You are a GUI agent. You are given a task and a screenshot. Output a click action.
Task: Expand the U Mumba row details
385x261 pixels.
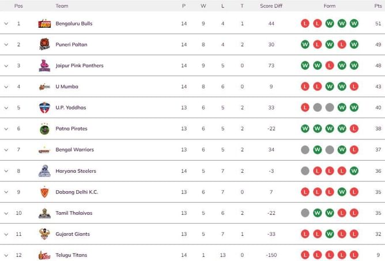point(6,86)
